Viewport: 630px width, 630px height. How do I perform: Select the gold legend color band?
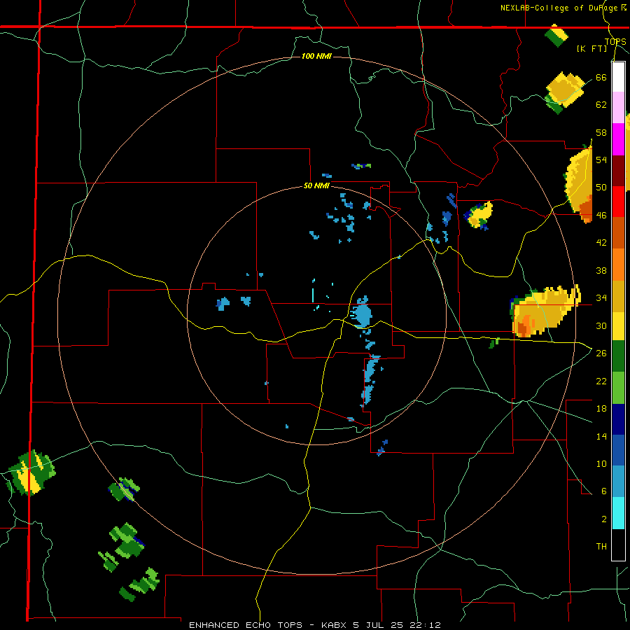(618, 295)
